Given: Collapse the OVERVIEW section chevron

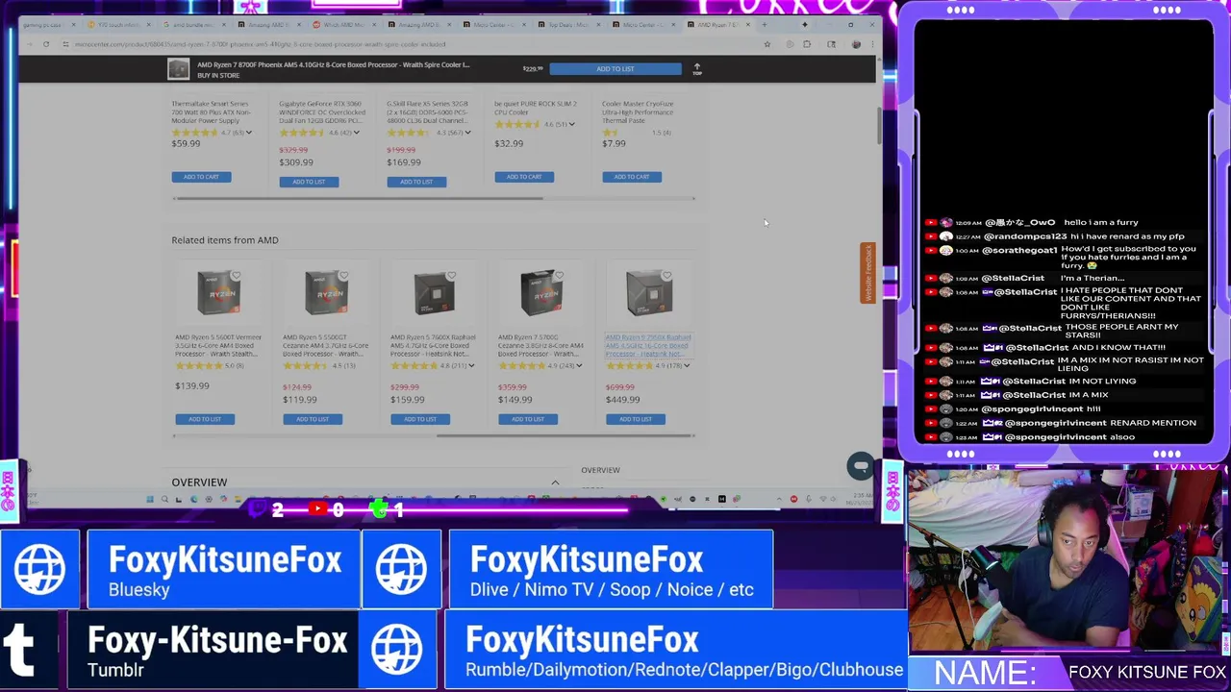Looking at the screenshot, I should (x=555, y=482).
